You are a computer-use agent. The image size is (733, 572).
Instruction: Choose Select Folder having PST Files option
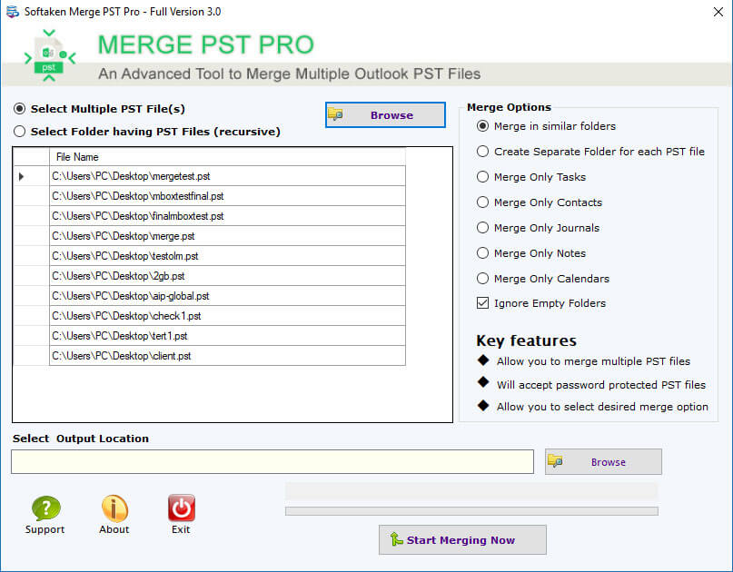(x=20, y=132)
